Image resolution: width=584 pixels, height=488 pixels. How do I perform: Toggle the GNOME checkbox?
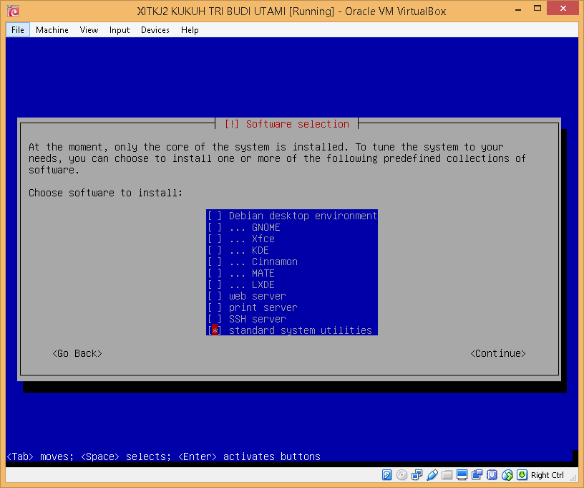215,227
